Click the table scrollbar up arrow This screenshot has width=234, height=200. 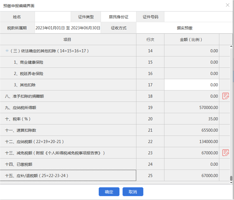pyautogui.click(x=231, y=46)
